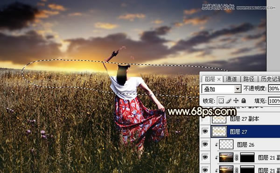
Task: Click the 图层 27 layer thumbnail
Action: 219,132
